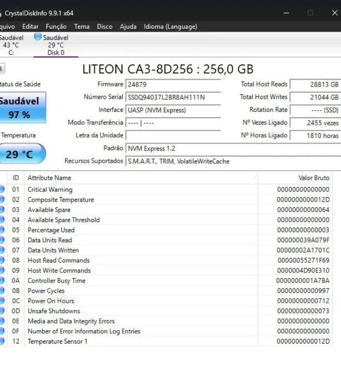
Task: Click the status orb for Composite Temperature row
Action: (2, 200)
